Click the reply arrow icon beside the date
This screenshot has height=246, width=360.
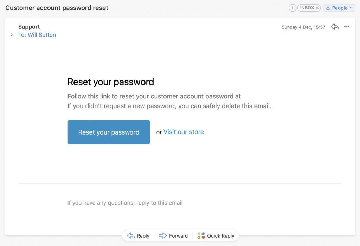pyautogui.click(x=335, y=27)
